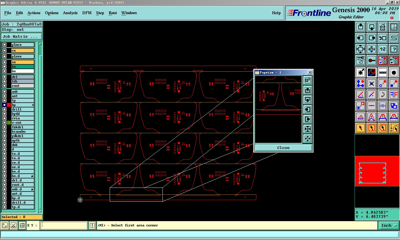
Task: Click Popview pan down icon
Action: pyautogui.click(x=307, y=100)
